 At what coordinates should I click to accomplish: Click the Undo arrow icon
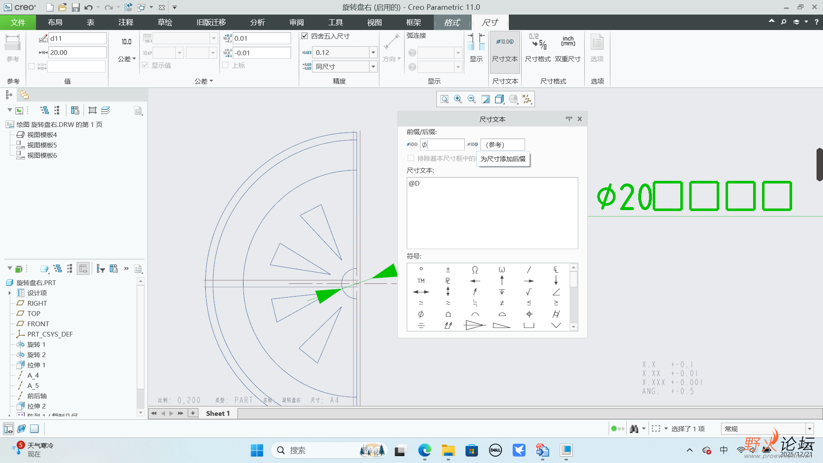point(88,7)
